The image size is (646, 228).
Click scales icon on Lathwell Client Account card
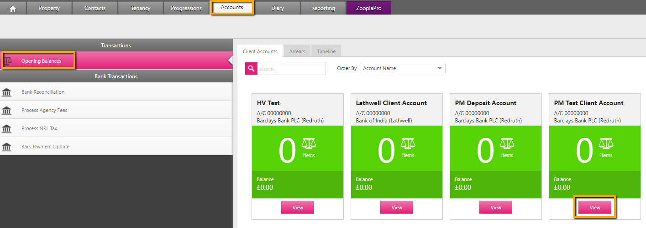pyautogui.click(x=408, y=144)
